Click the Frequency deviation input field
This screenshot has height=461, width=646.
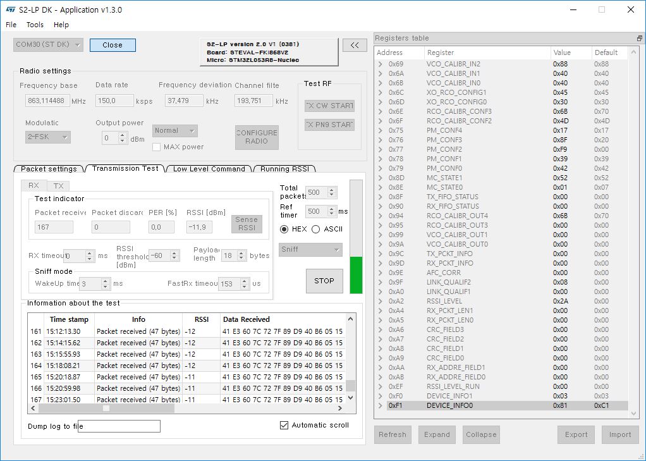pyautogui.click(x=184, y=101)
